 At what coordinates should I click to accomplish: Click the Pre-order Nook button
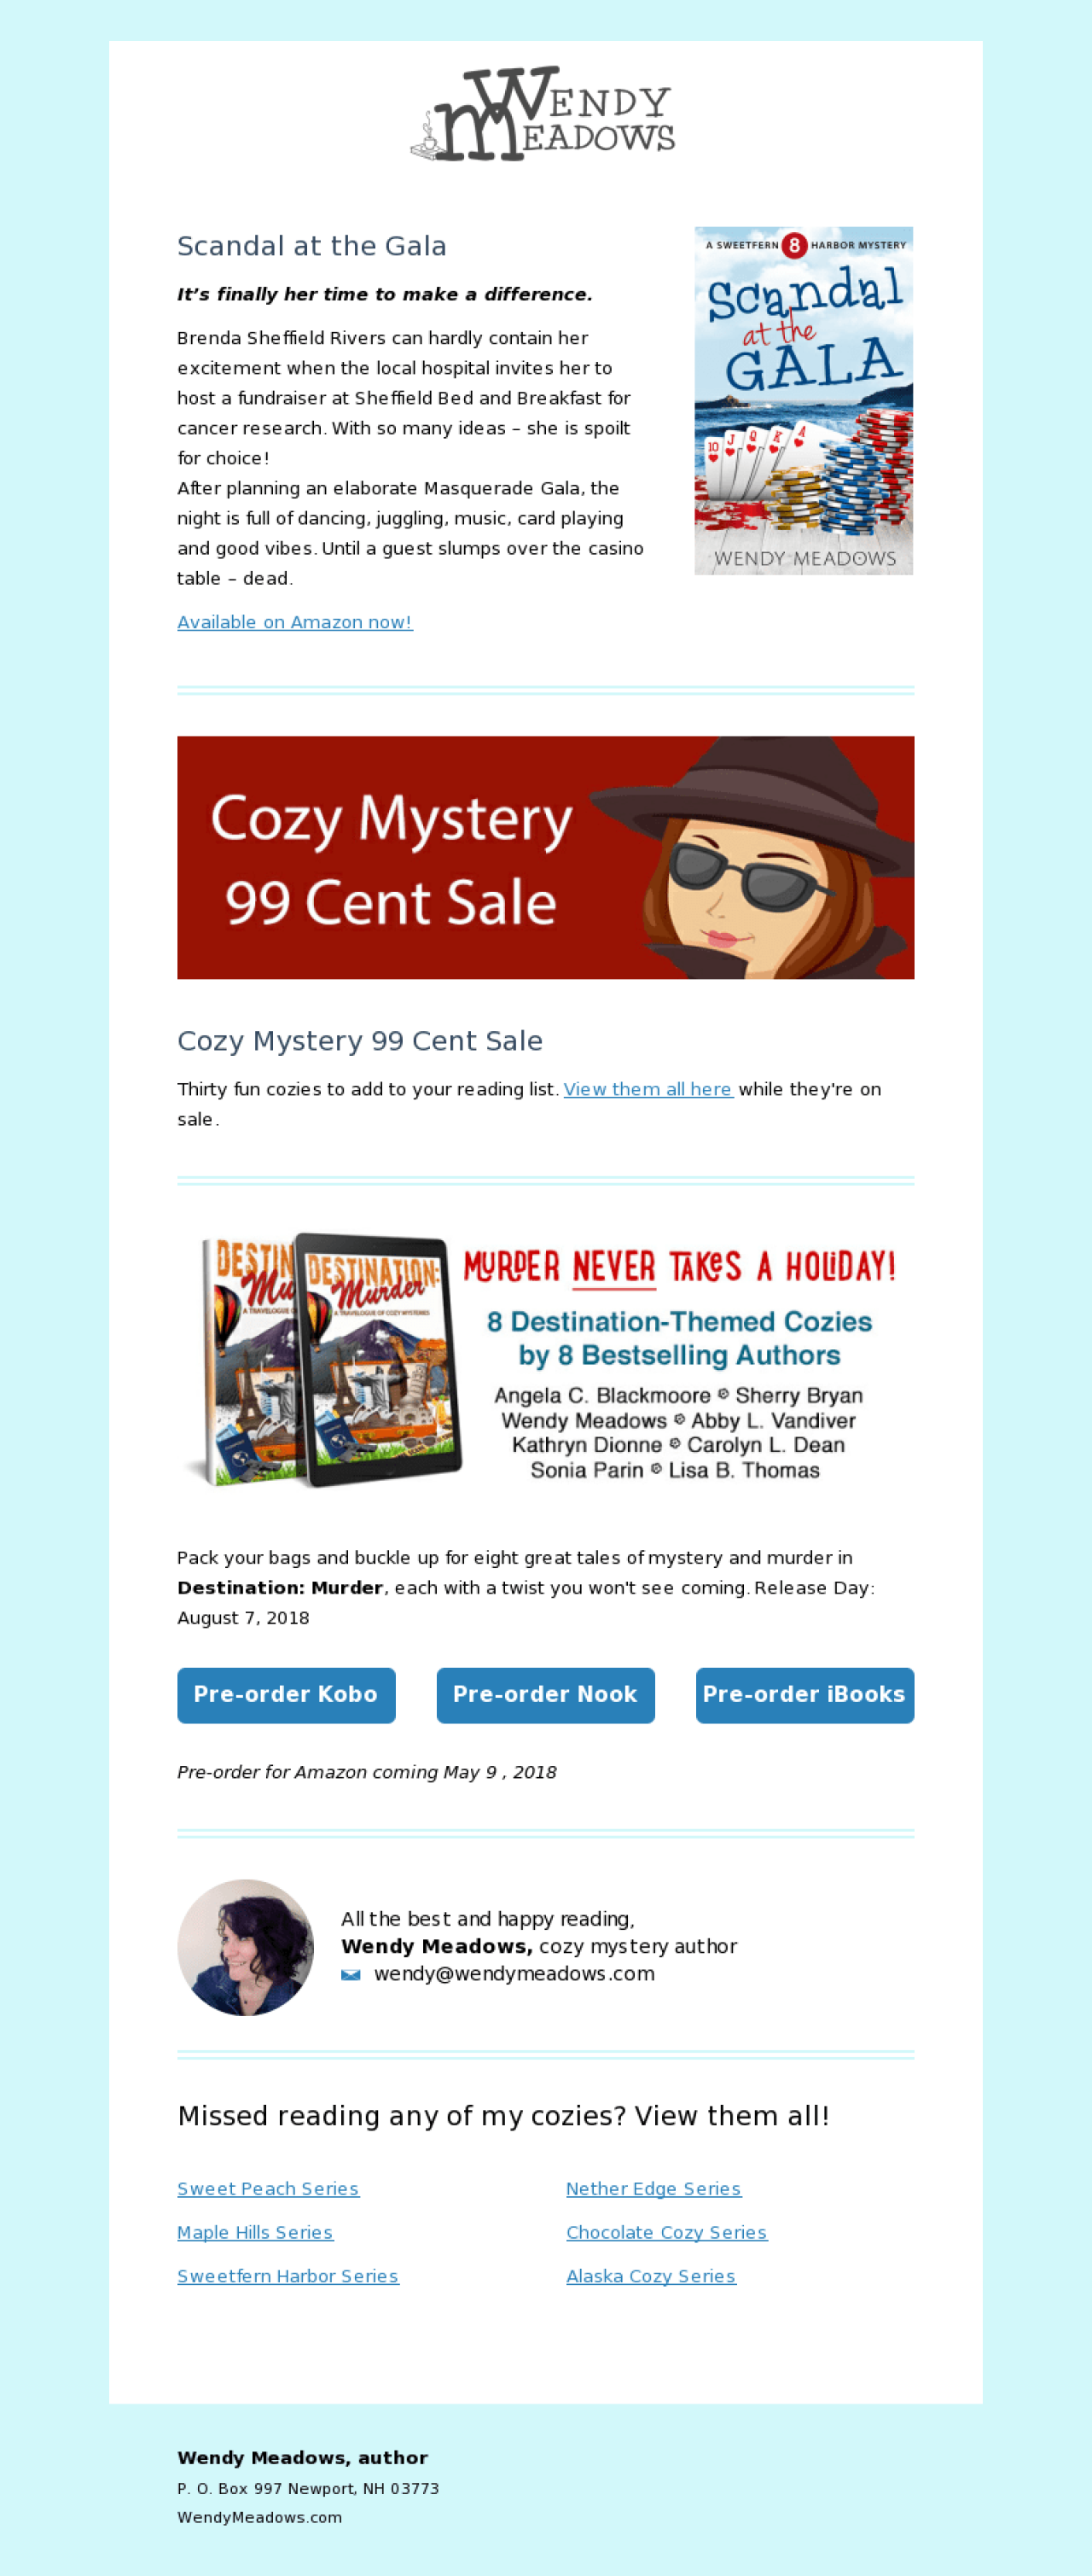pos(545,1694)
